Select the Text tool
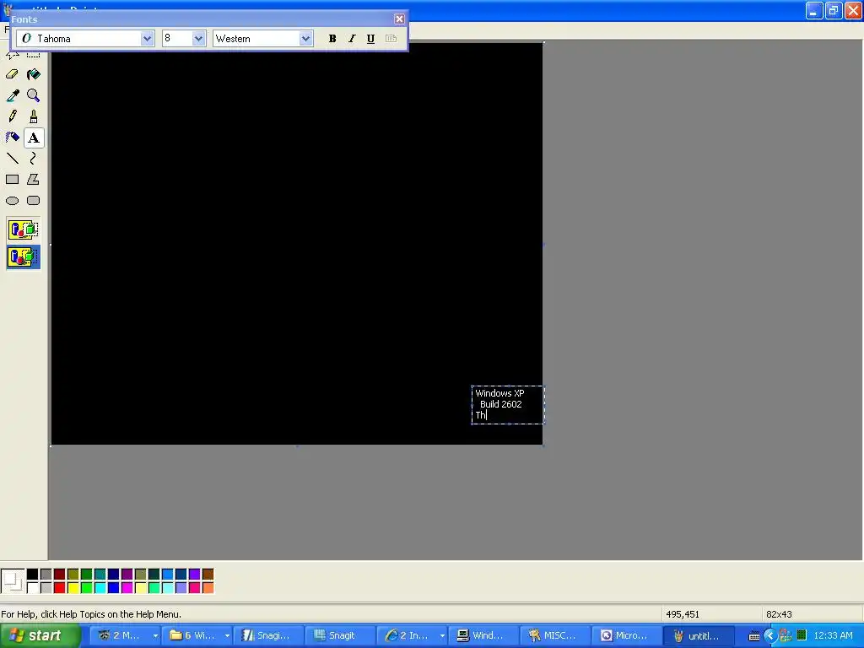Image resolution: width=864 pixels, height=648 pixels. pyautogui.click(x=33, y=138)
